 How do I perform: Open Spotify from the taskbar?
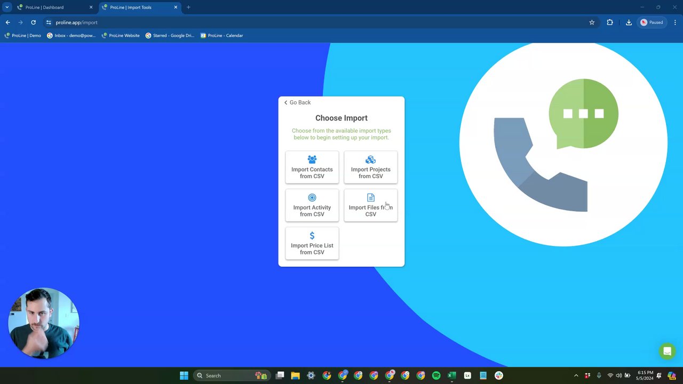click(436, 375)
